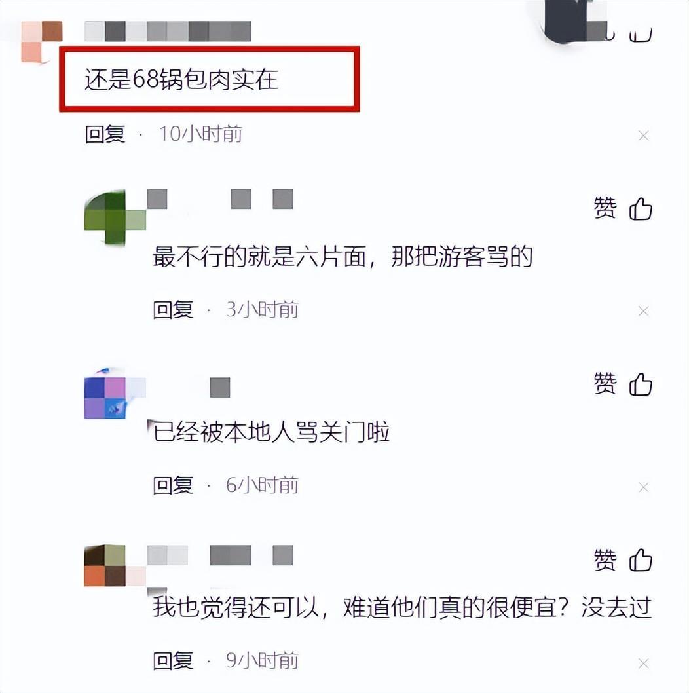Reply to the 6小时前 comment
The width and height of the screenshot is (689, 693).
173,485
